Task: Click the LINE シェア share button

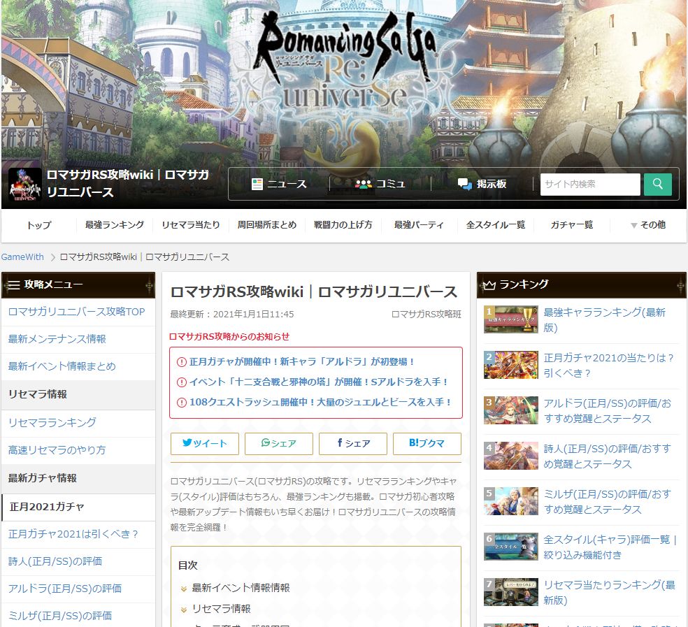Action: click(278, 444)
